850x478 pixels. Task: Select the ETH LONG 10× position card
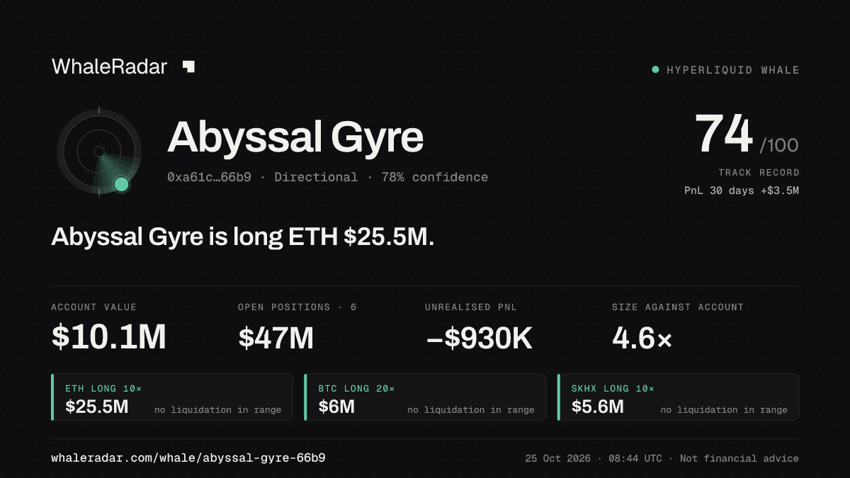tap(172, 397)
